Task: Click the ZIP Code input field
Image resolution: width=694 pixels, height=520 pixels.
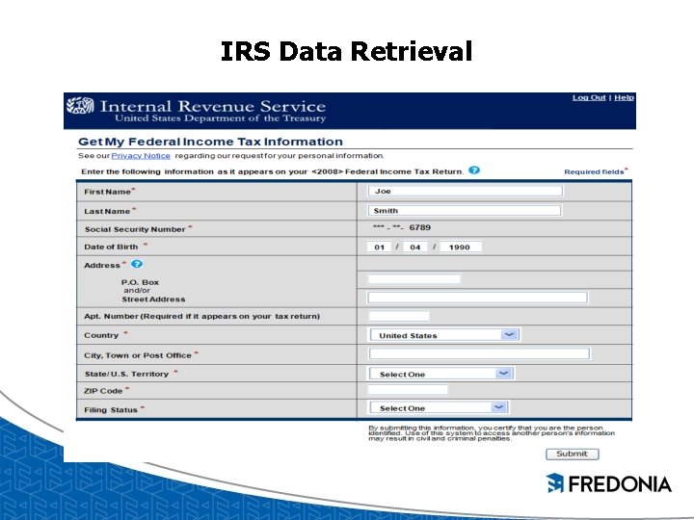Action: pos(408,390)
